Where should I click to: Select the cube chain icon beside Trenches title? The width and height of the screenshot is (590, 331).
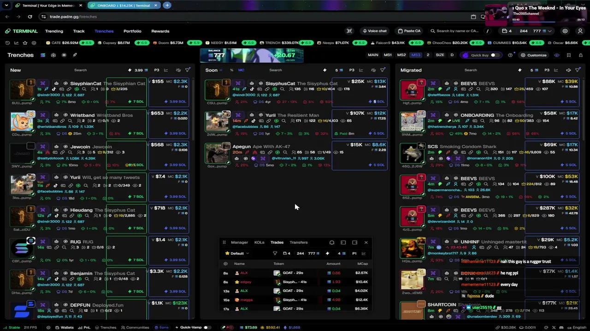click(x=53, y=55)
